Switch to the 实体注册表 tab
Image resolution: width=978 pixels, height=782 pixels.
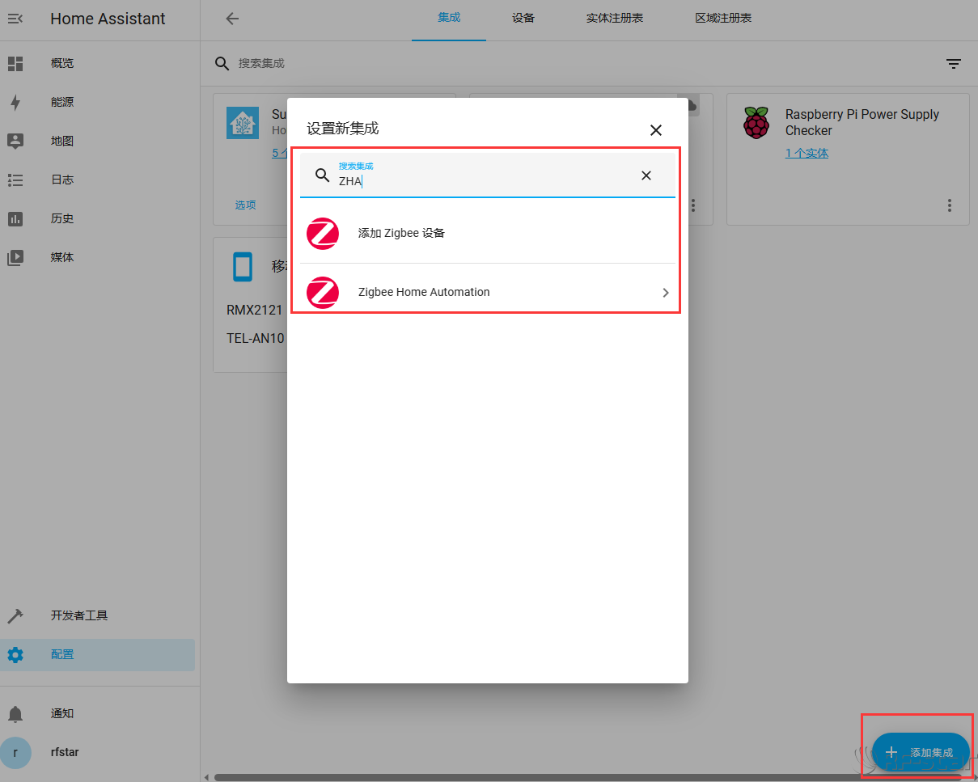(615, 18)
